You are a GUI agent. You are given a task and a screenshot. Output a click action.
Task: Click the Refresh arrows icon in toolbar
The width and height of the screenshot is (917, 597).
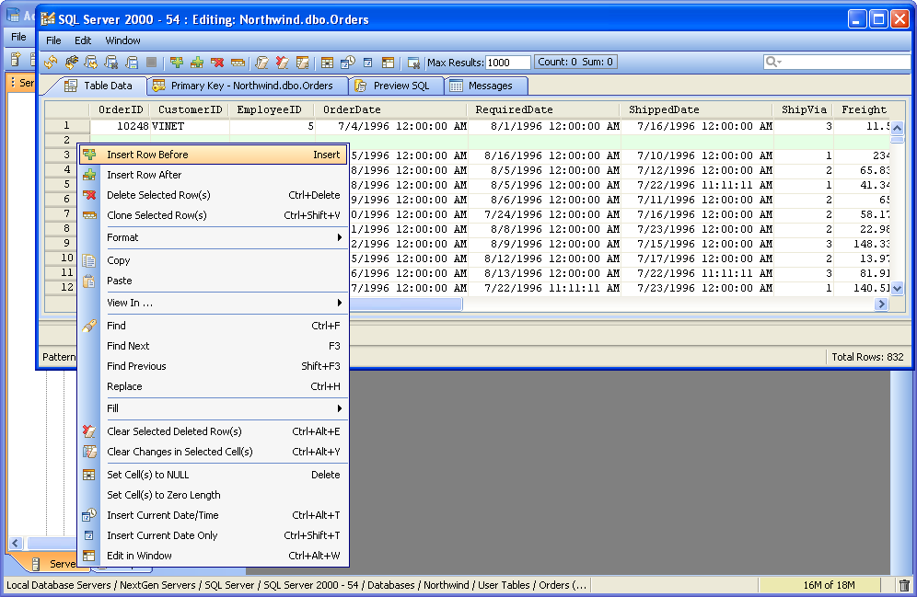pyautogui.click(x=51, y=62)
